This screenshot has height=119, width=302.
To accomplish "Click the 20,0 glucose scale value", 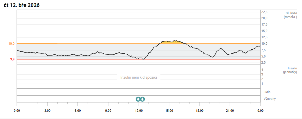I will tap(264, 18).
